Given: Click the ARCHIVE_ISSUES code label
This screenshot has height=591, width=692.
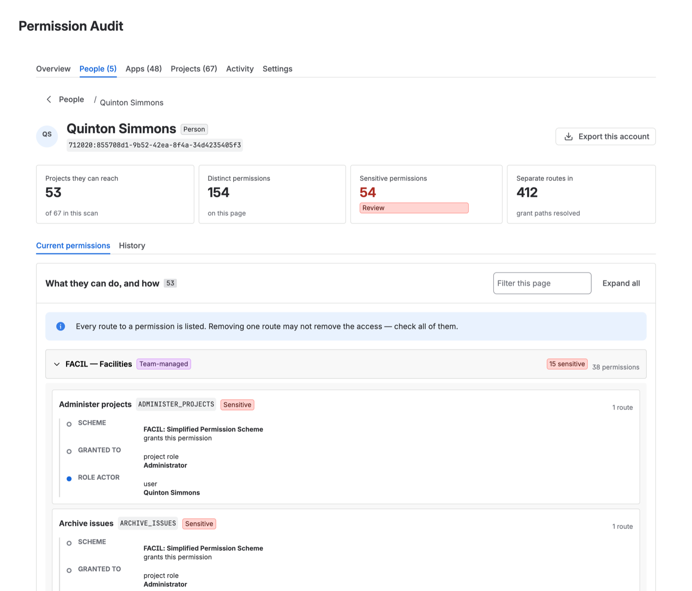Looking at the screenshot, I should [148, 524].
